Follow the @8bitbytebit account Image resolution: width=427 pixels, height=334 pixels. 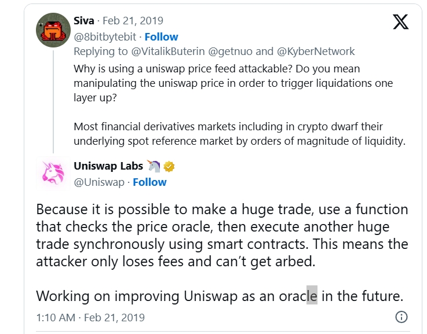tap(161, 36)
